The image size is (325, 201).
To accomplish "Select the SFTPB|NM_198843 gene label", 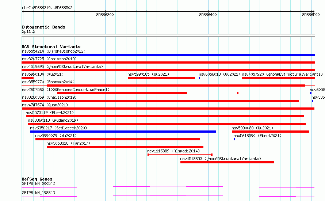I will [x=39, y=193].
